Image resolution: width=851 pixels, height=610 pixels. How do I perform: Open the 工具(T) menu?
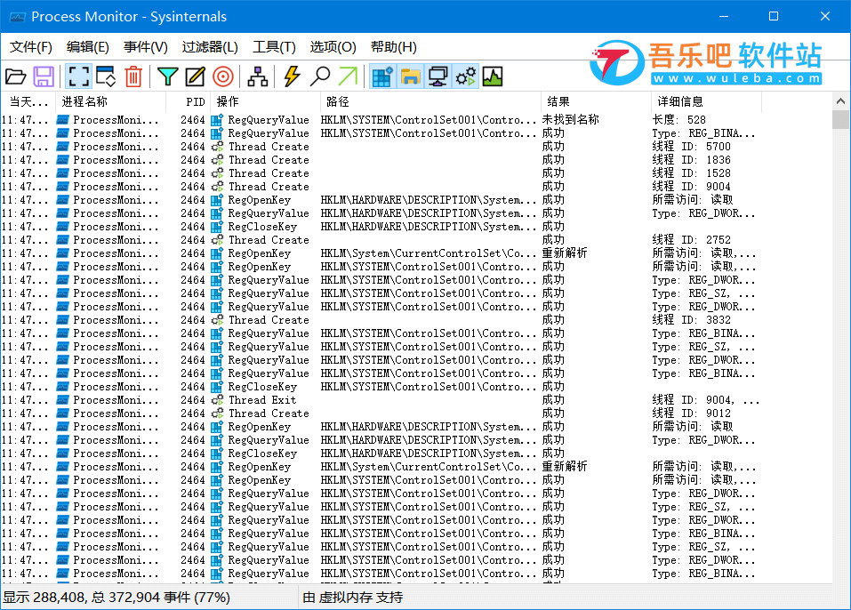tap(274, 47)
